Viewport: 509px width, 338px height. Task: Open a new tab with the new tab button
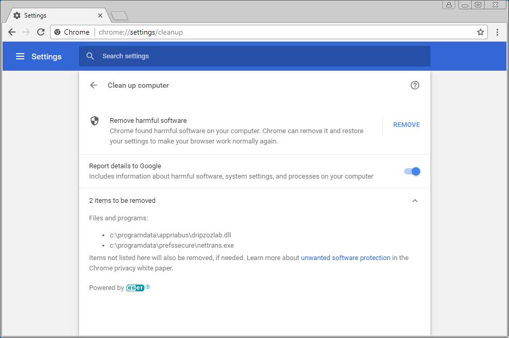[119, 16]
